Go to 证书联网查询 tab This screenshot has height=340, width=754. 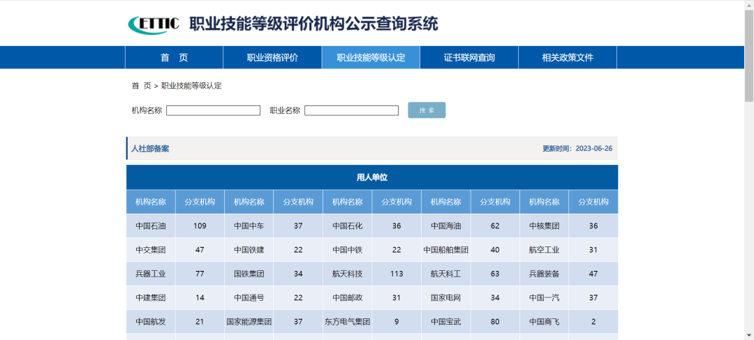point(469,58)
